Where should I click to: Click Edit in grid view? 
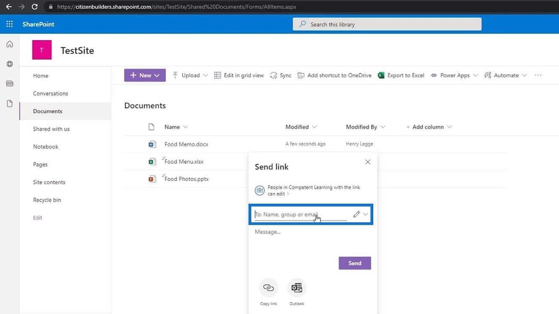pos(239,75)
